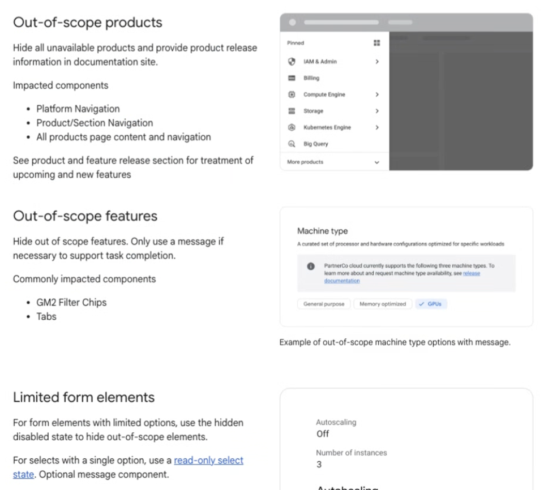Open Storage menu item
This screenshot has height=490, width=548.
click(x=335, y=111)
